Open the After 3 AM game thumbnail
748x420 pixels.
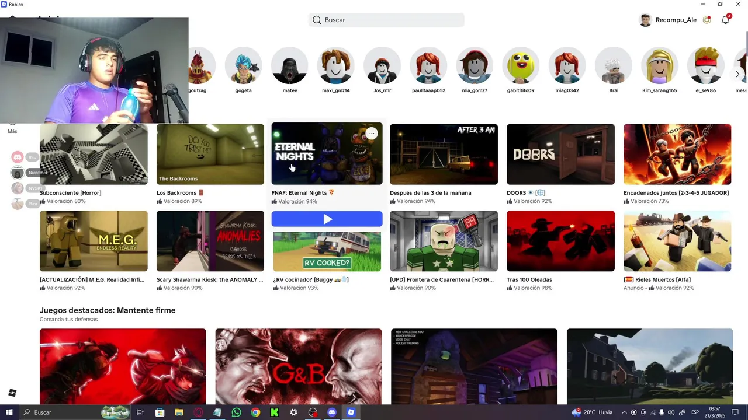coord(444,154)
